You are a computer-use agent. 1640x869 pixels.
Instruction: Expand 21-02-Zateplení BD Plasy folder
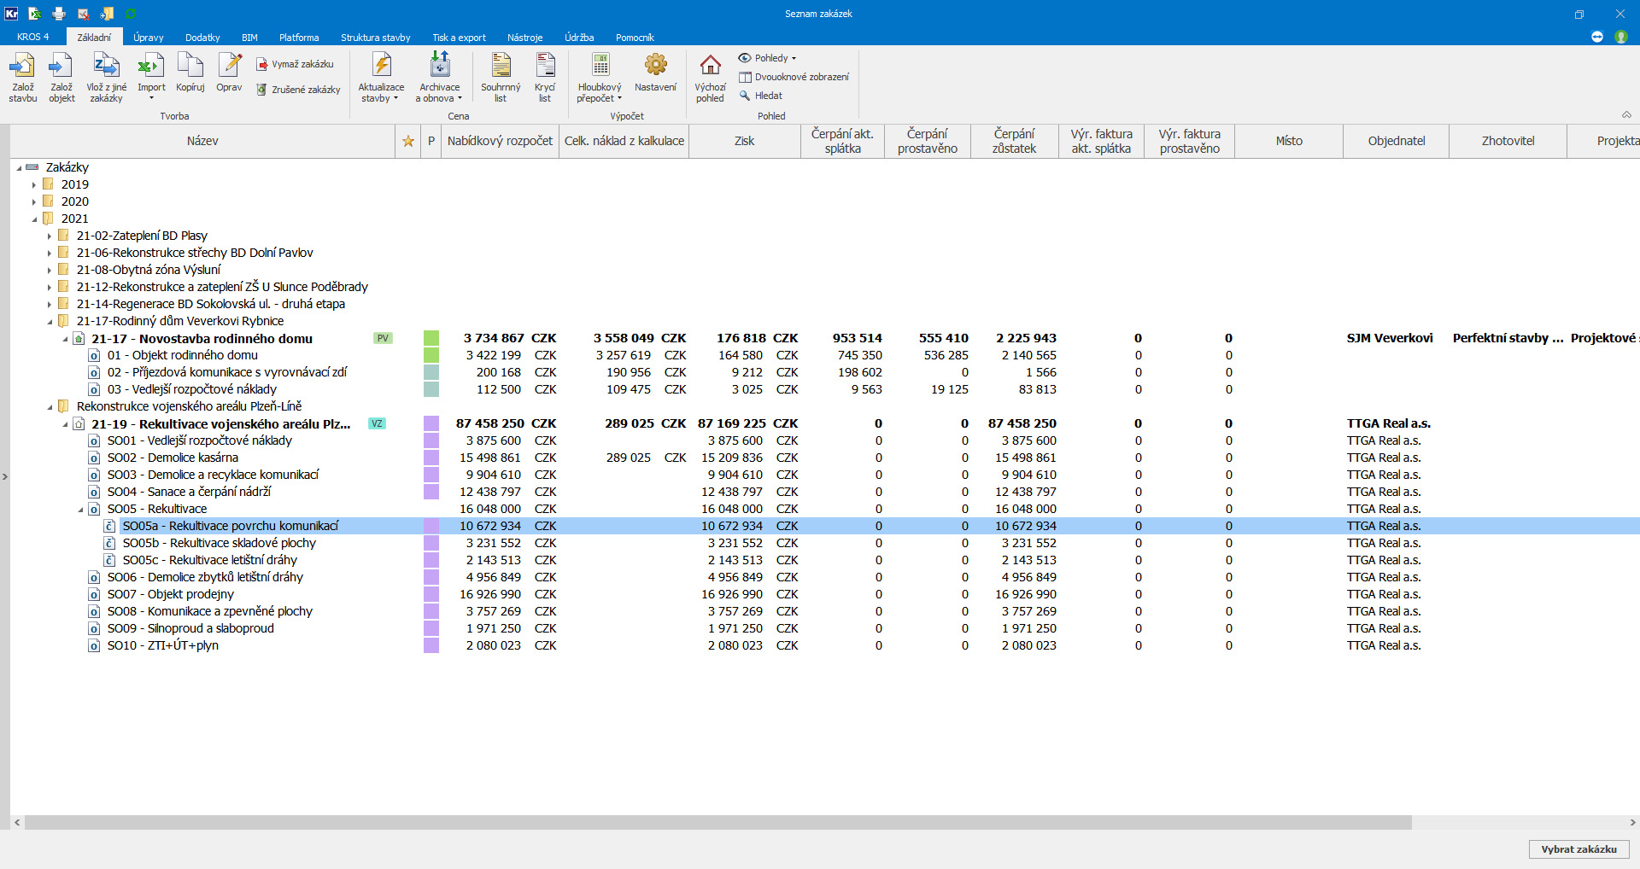pos(50,236)
